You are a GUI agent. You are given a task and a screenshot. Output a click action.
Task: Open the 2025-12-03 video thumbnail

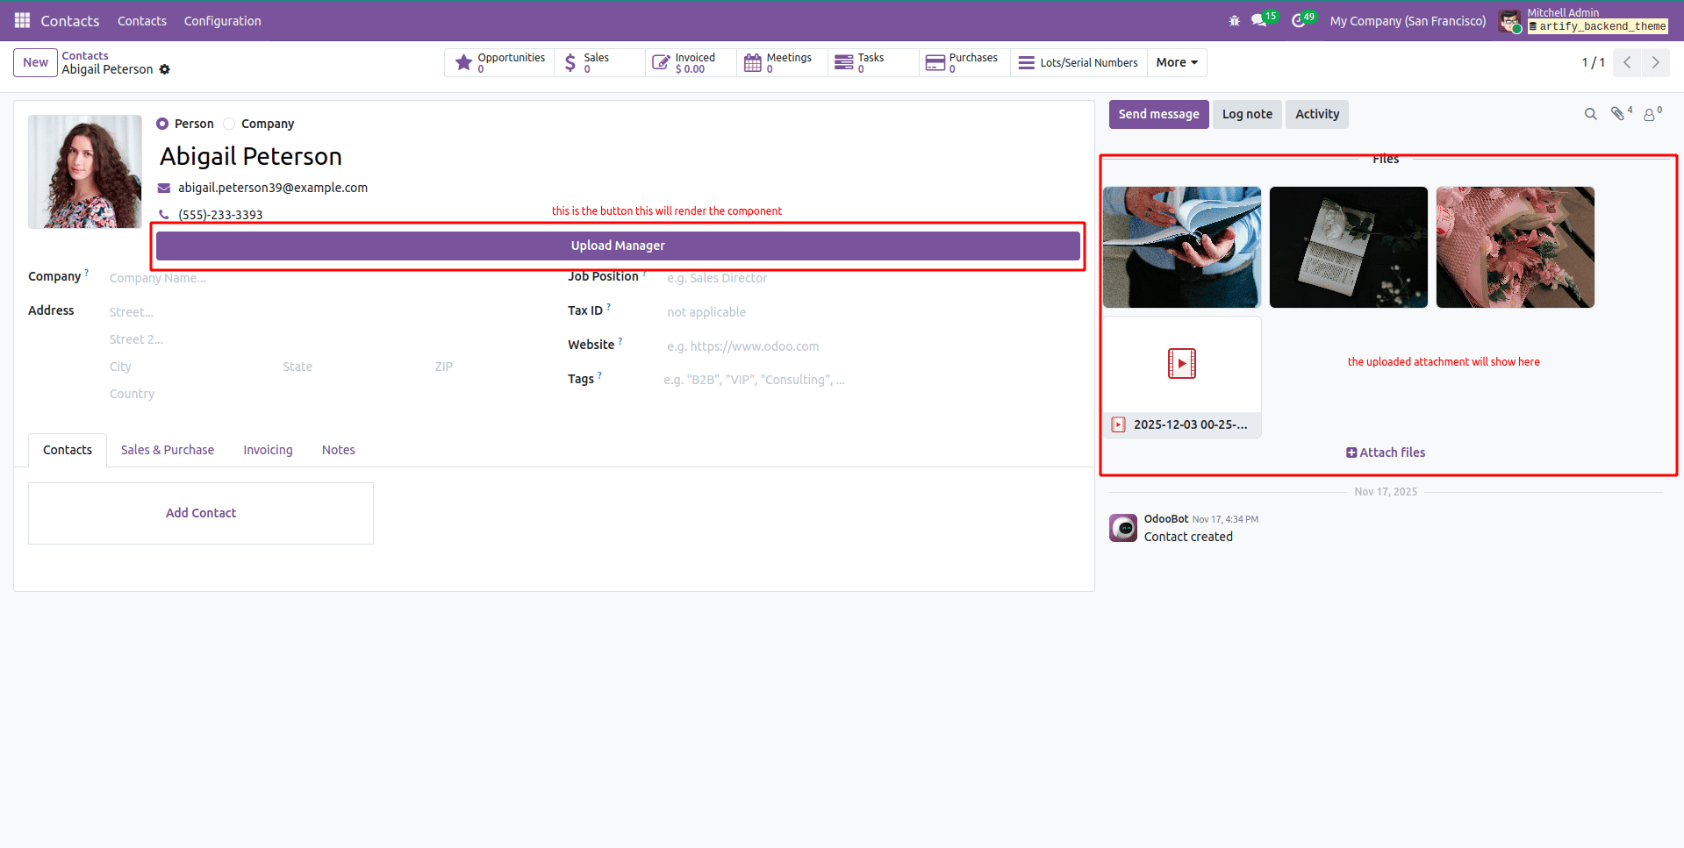pyautogui.click(x=1181, y=363)
